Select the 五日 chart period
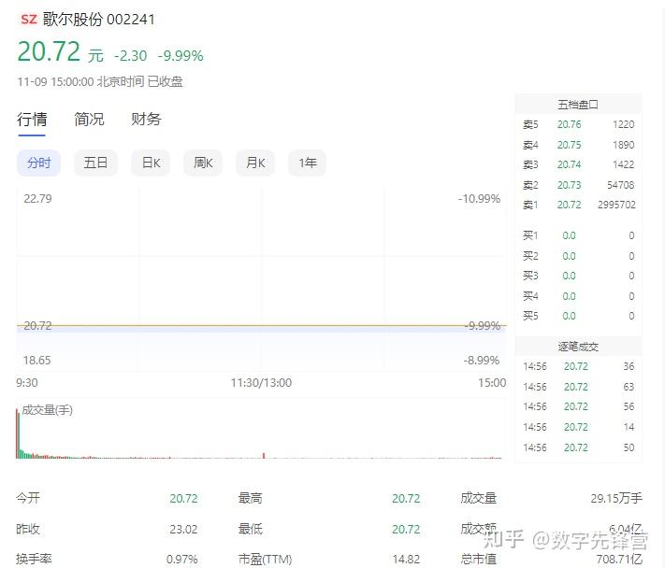 pyautogui.click(x=95, y=163)
